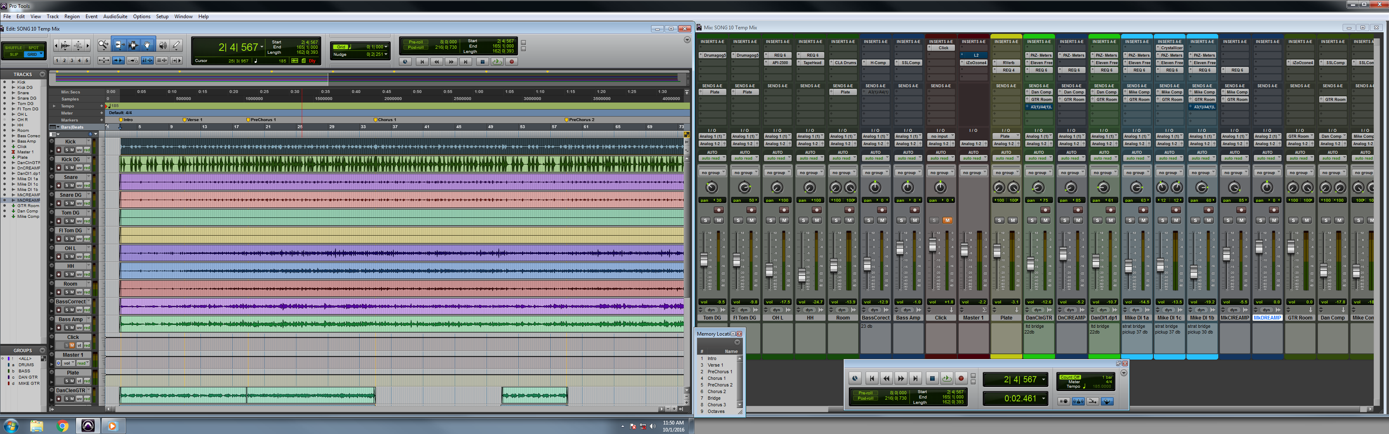Toggle Count Off in floating Transport
This screenshot has width=1389, height=434.
pyautogui.click(x=1070, y=377)
